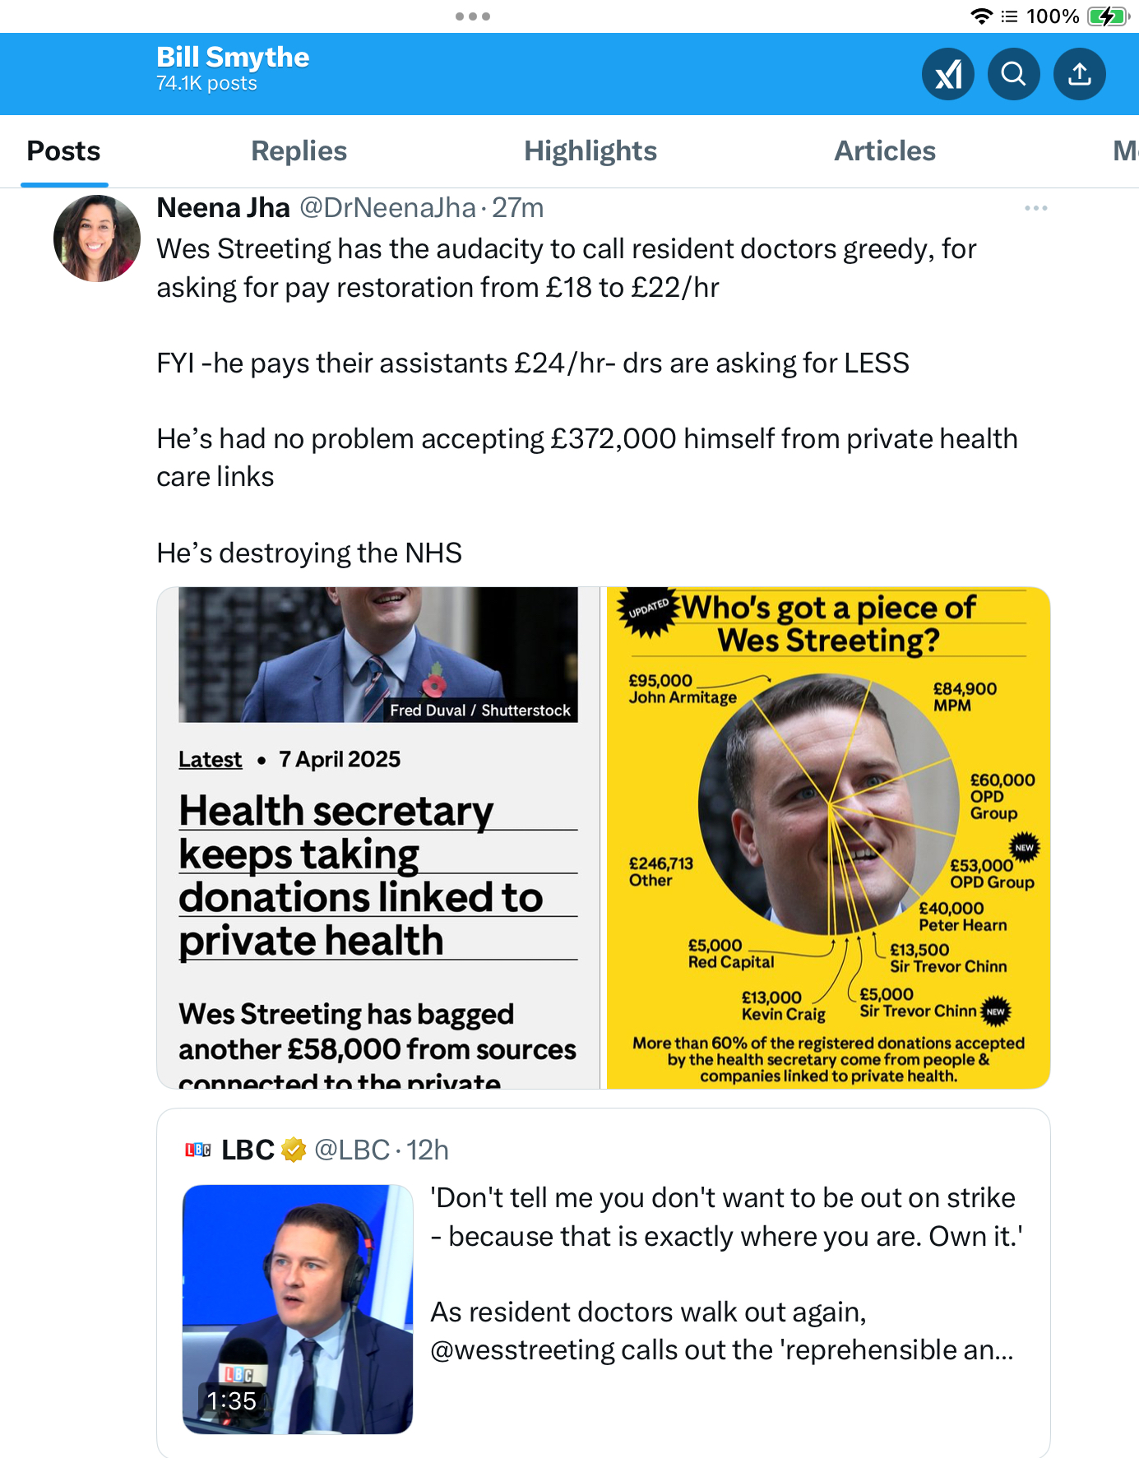This screenshot has height=1458, width=1139.
Task: Tap the gold verified badge next to LBC
Action: [294, 1150]
